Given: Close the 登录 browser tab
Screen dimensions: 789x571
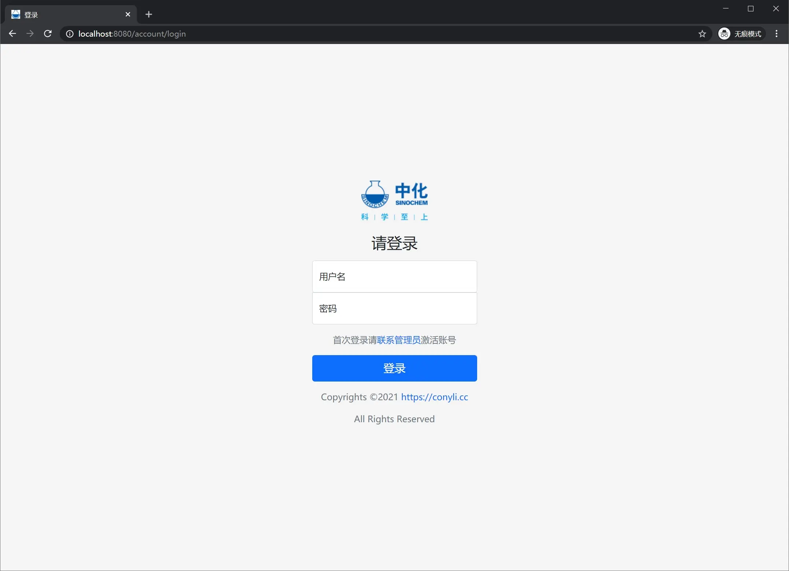Looking at the screenshot, I should click(128, 14).
